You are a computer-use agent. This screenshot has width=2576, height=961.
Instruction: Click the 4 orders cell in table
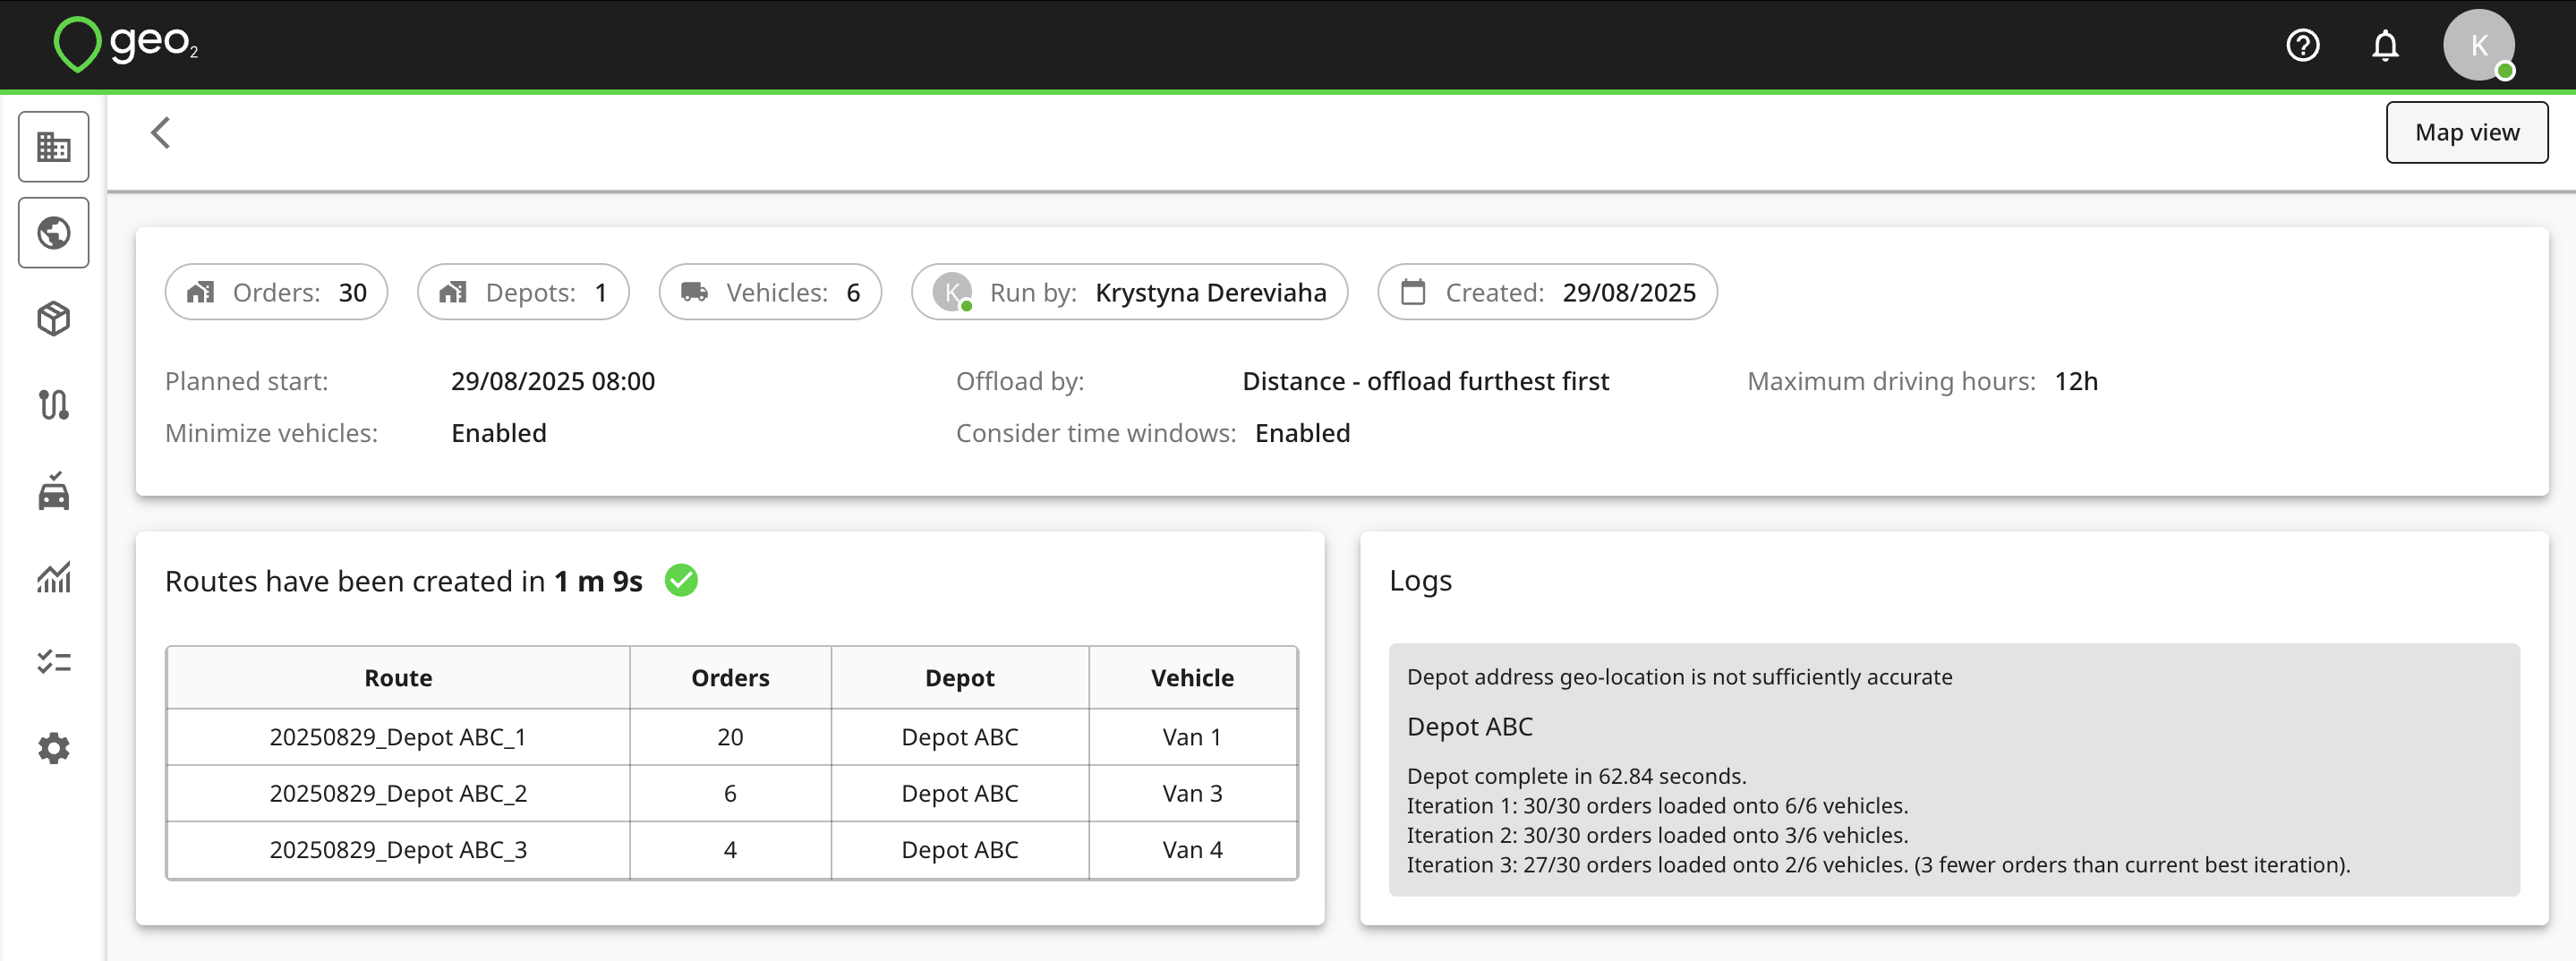(730, 849)
